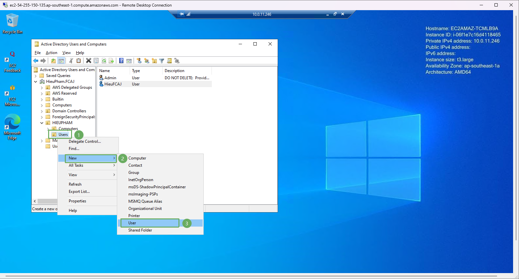Expand the Domain Controllers tree node
The image size is (519, 279).
pyautogui.click(x=42, y=111)
